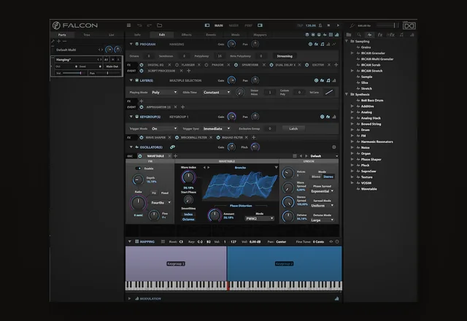Expand the Additive tree item
Image resolution: width=467 pixels, height=321 pixels.
(352, 106)
